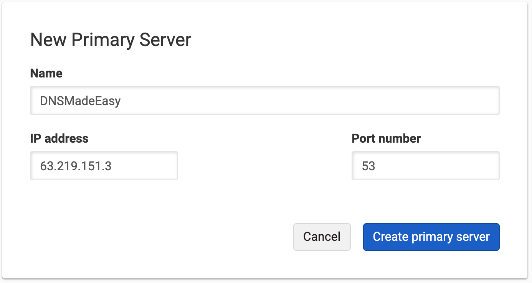
Task: Click the Name field label
Action: point(46,73)
